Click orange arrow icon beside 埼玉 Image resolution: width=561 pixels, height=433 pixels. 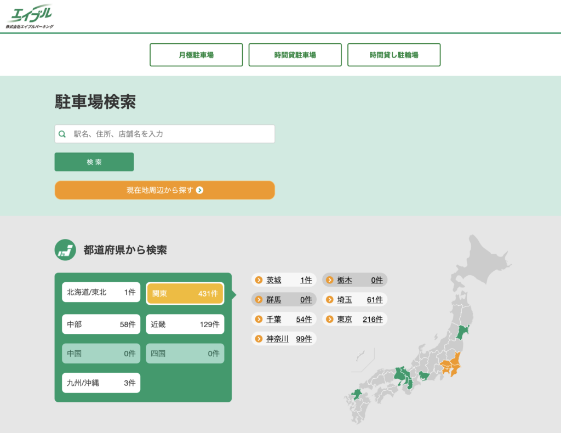point(330,299)
